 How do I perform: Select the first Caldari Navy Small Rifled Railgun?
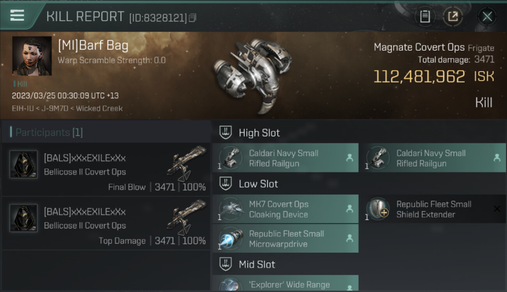click(x=285, y=158)
